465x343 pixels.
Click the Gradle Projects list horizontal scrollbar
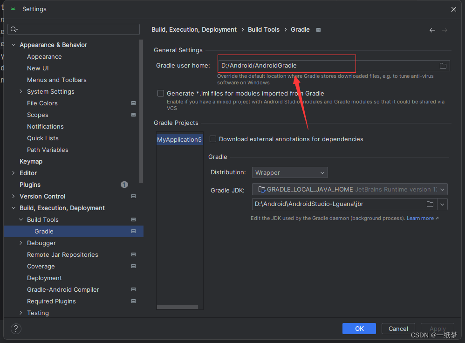(178, 307)
